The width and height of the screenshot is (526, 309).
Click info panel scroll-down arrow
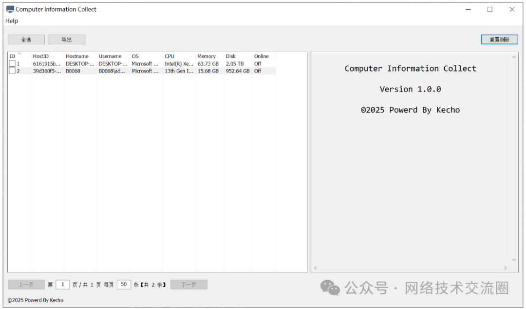point(514,260)
